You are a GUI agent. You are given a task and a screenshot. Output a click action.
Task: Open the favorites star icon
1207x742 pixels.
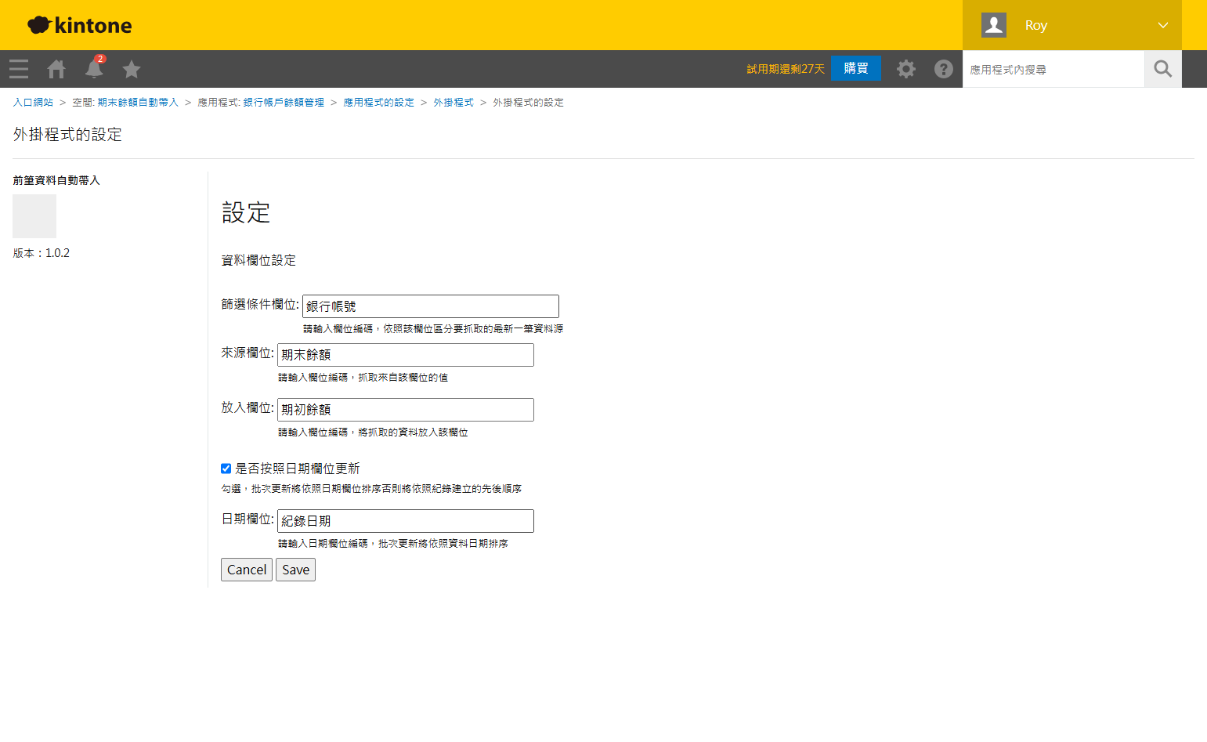point(132,69)
